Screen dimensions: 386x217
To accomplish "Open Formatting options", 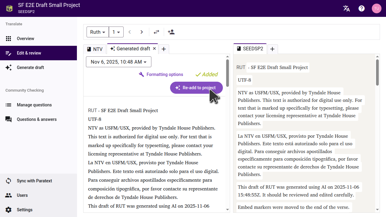I will (x=161, y=74).
